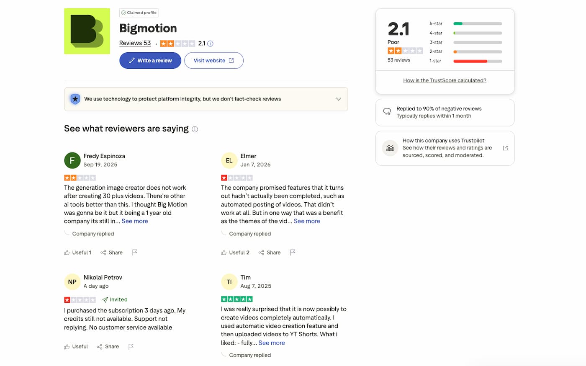Click info icon next to 'See what reviewers are saying'
Viewport: 586px width, 366px height.
pyautogui.click(x=195, y=129)
